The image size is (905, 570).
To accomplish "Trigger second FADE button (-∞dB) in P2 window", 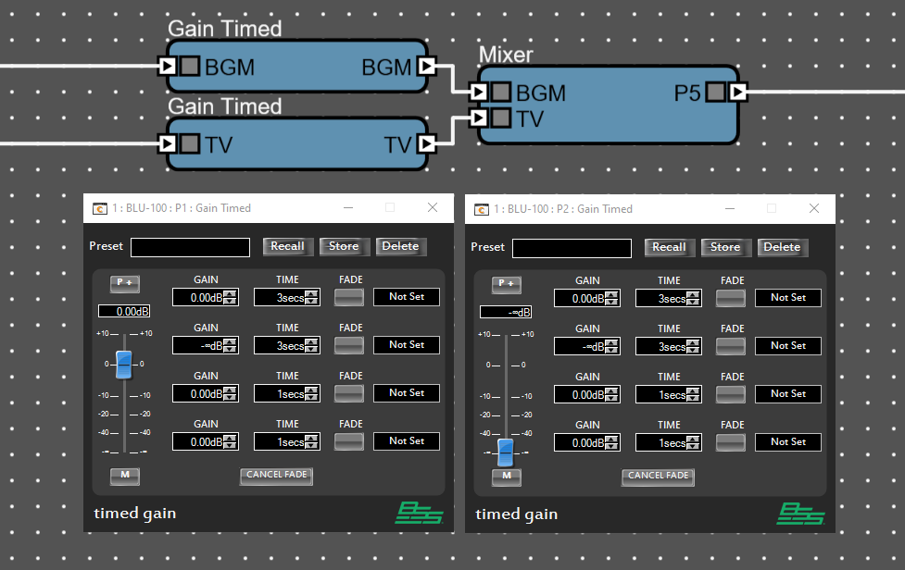I will 731,346.
